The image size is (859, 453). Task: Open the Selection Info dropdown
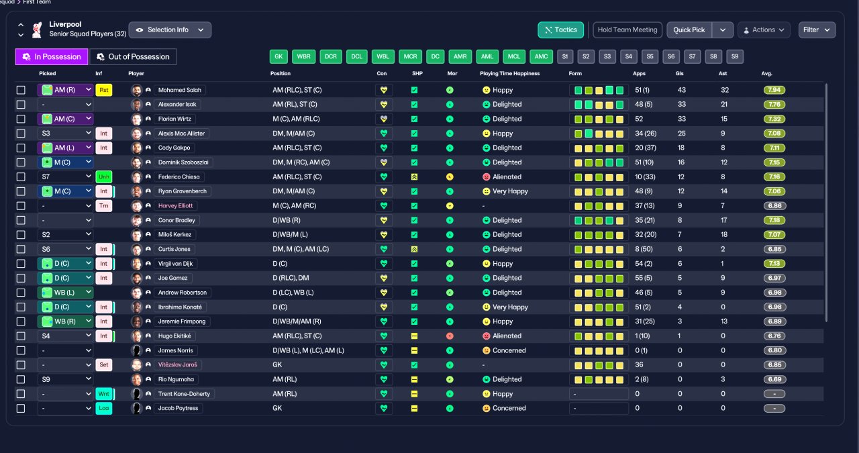pyautogui.click(x=170, y=30)
